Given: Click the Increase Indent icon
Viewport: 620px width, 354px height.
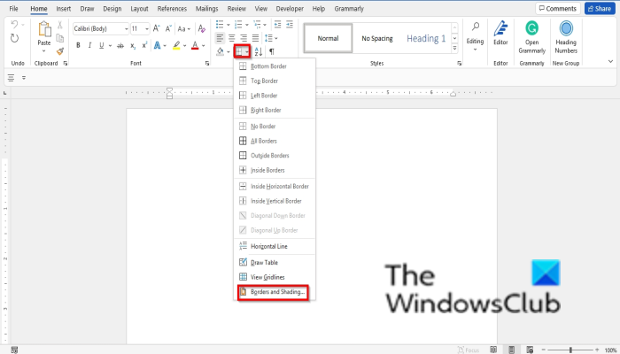Looking at the screenshot, I should tap(290, 25).
